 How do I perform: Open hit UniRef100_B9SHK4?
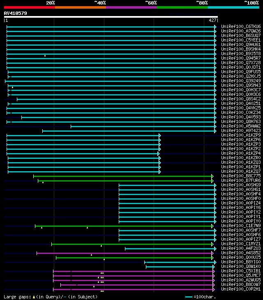(x=241, y=49)
